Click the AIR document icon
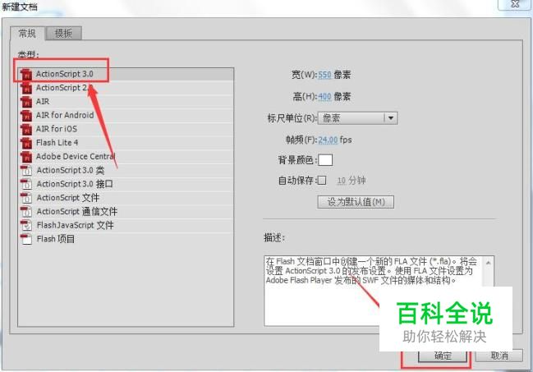 pos(26,102)
